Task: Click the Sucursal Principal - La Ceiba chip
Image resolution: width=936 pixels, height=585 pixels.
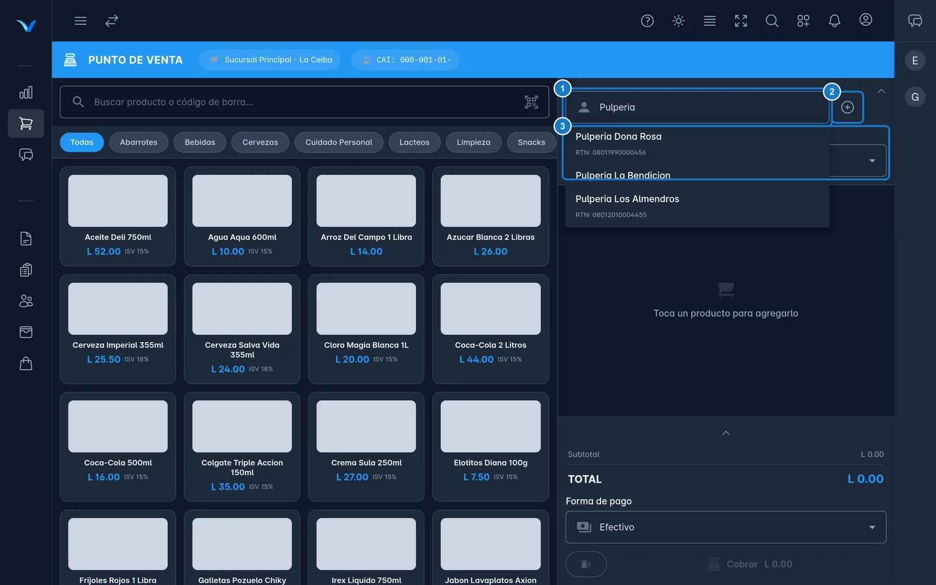Action: click(x=270, y=60)
